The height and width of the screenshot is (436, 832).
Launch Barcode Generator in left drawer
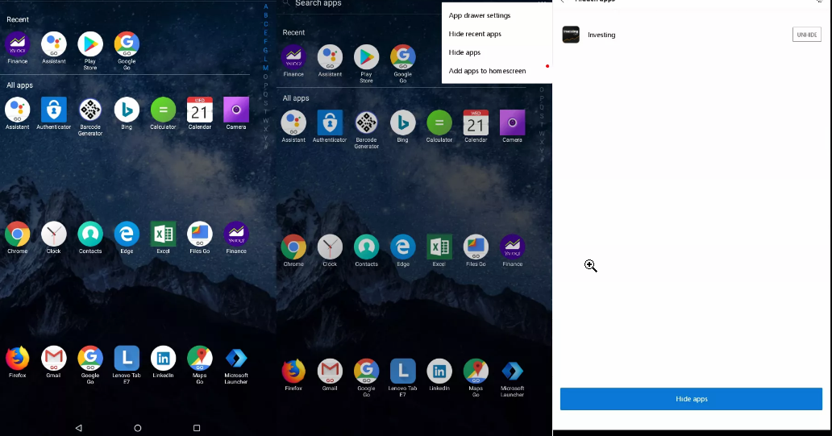(90, 110)
